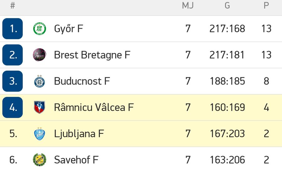The image size is (282, 172).
Task: Click the Buducnost blue club crest
Action: pyautogui.click(x=39, y=81)
